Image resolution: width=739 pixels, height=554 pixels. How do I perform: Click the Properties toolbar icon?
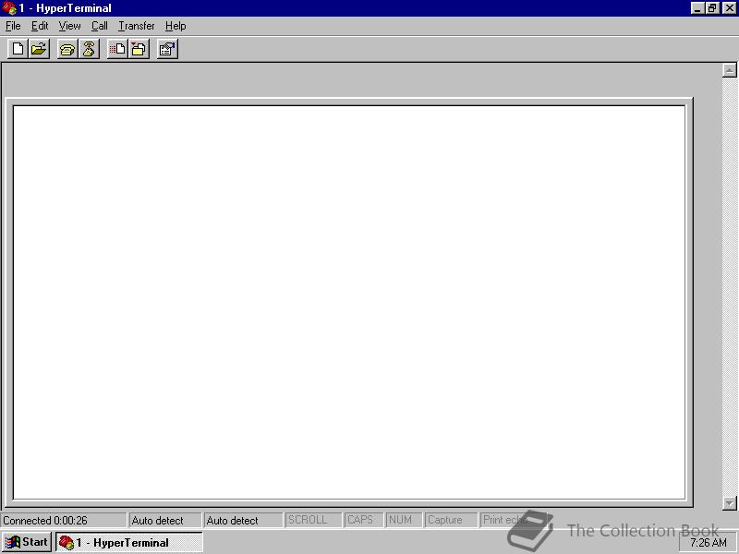point(167,49)
